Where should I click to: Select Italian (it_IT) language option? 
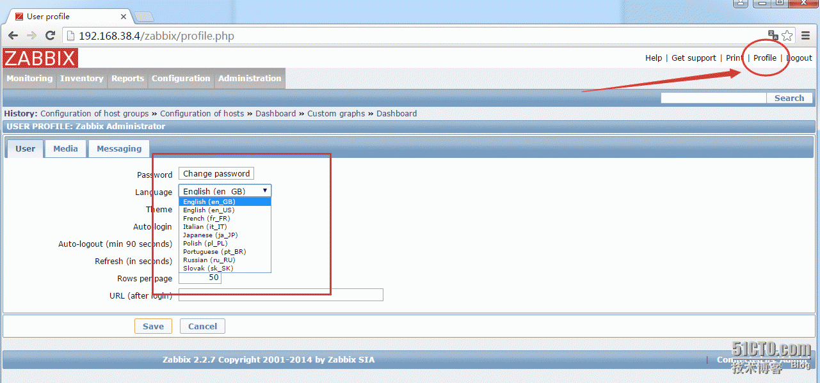225,226
